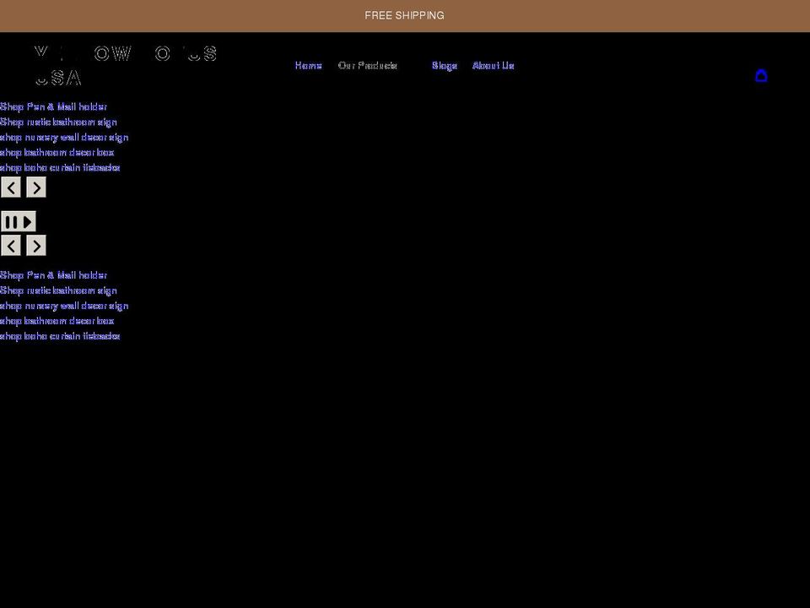810x608 pixels.
Task: Go to the Home menu item
Action: (308, 65)
